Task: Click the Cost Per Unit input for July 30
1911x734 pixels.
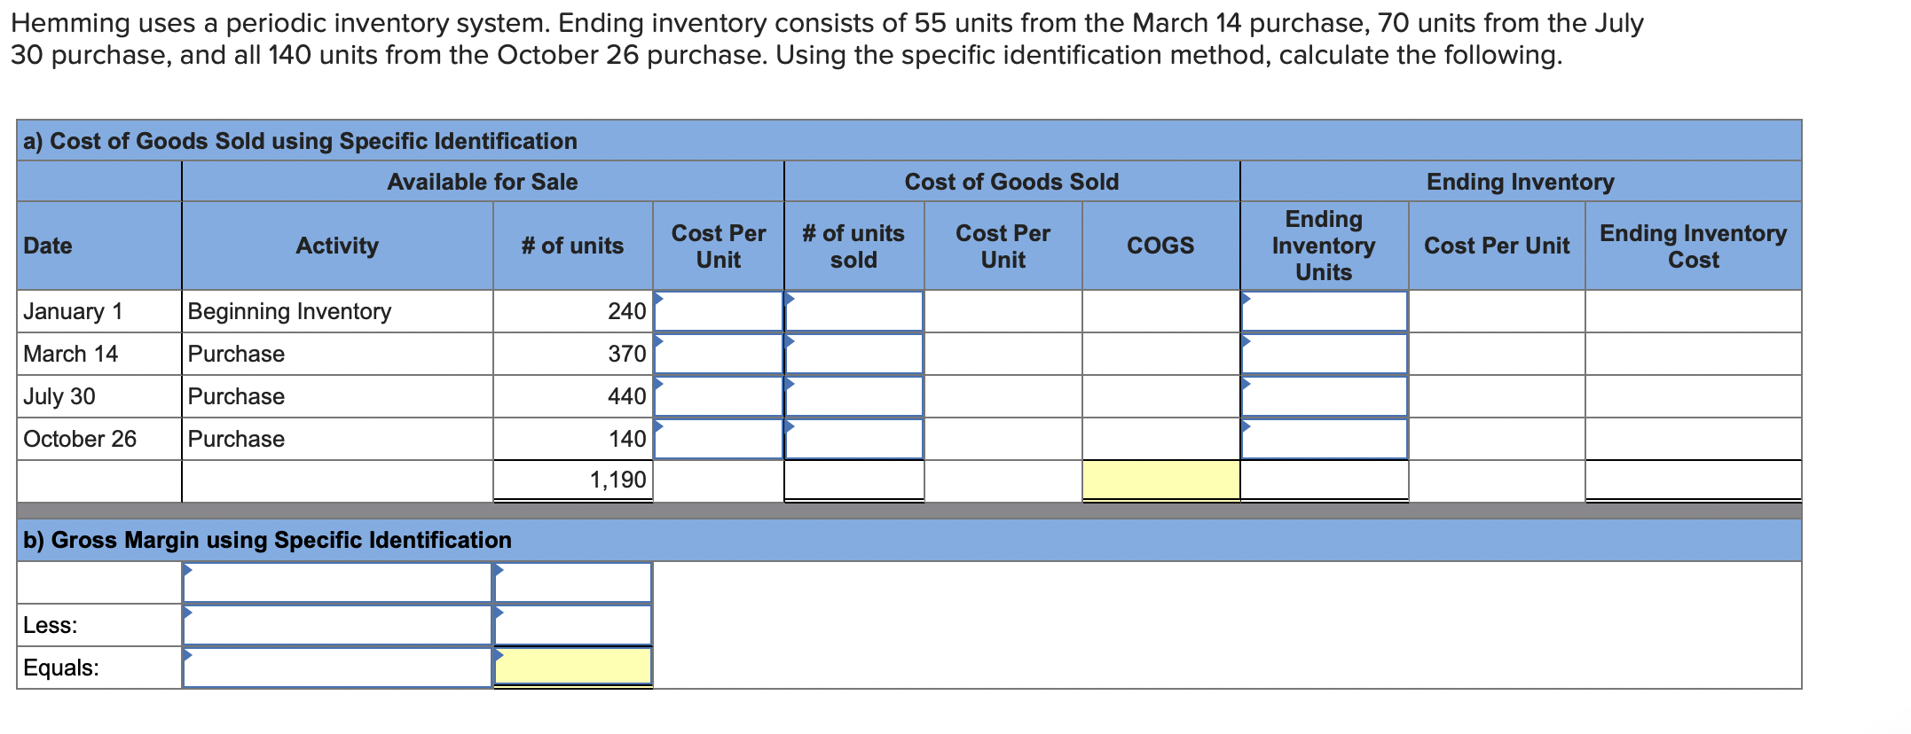Action: point(719,396)
